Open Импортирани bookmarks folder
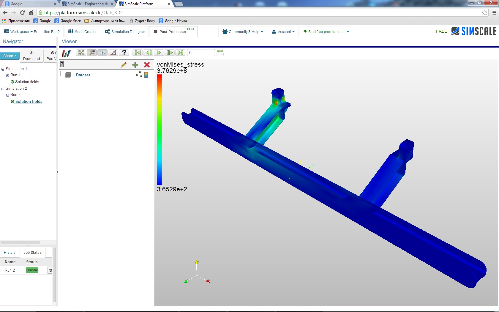 point(105,21)
